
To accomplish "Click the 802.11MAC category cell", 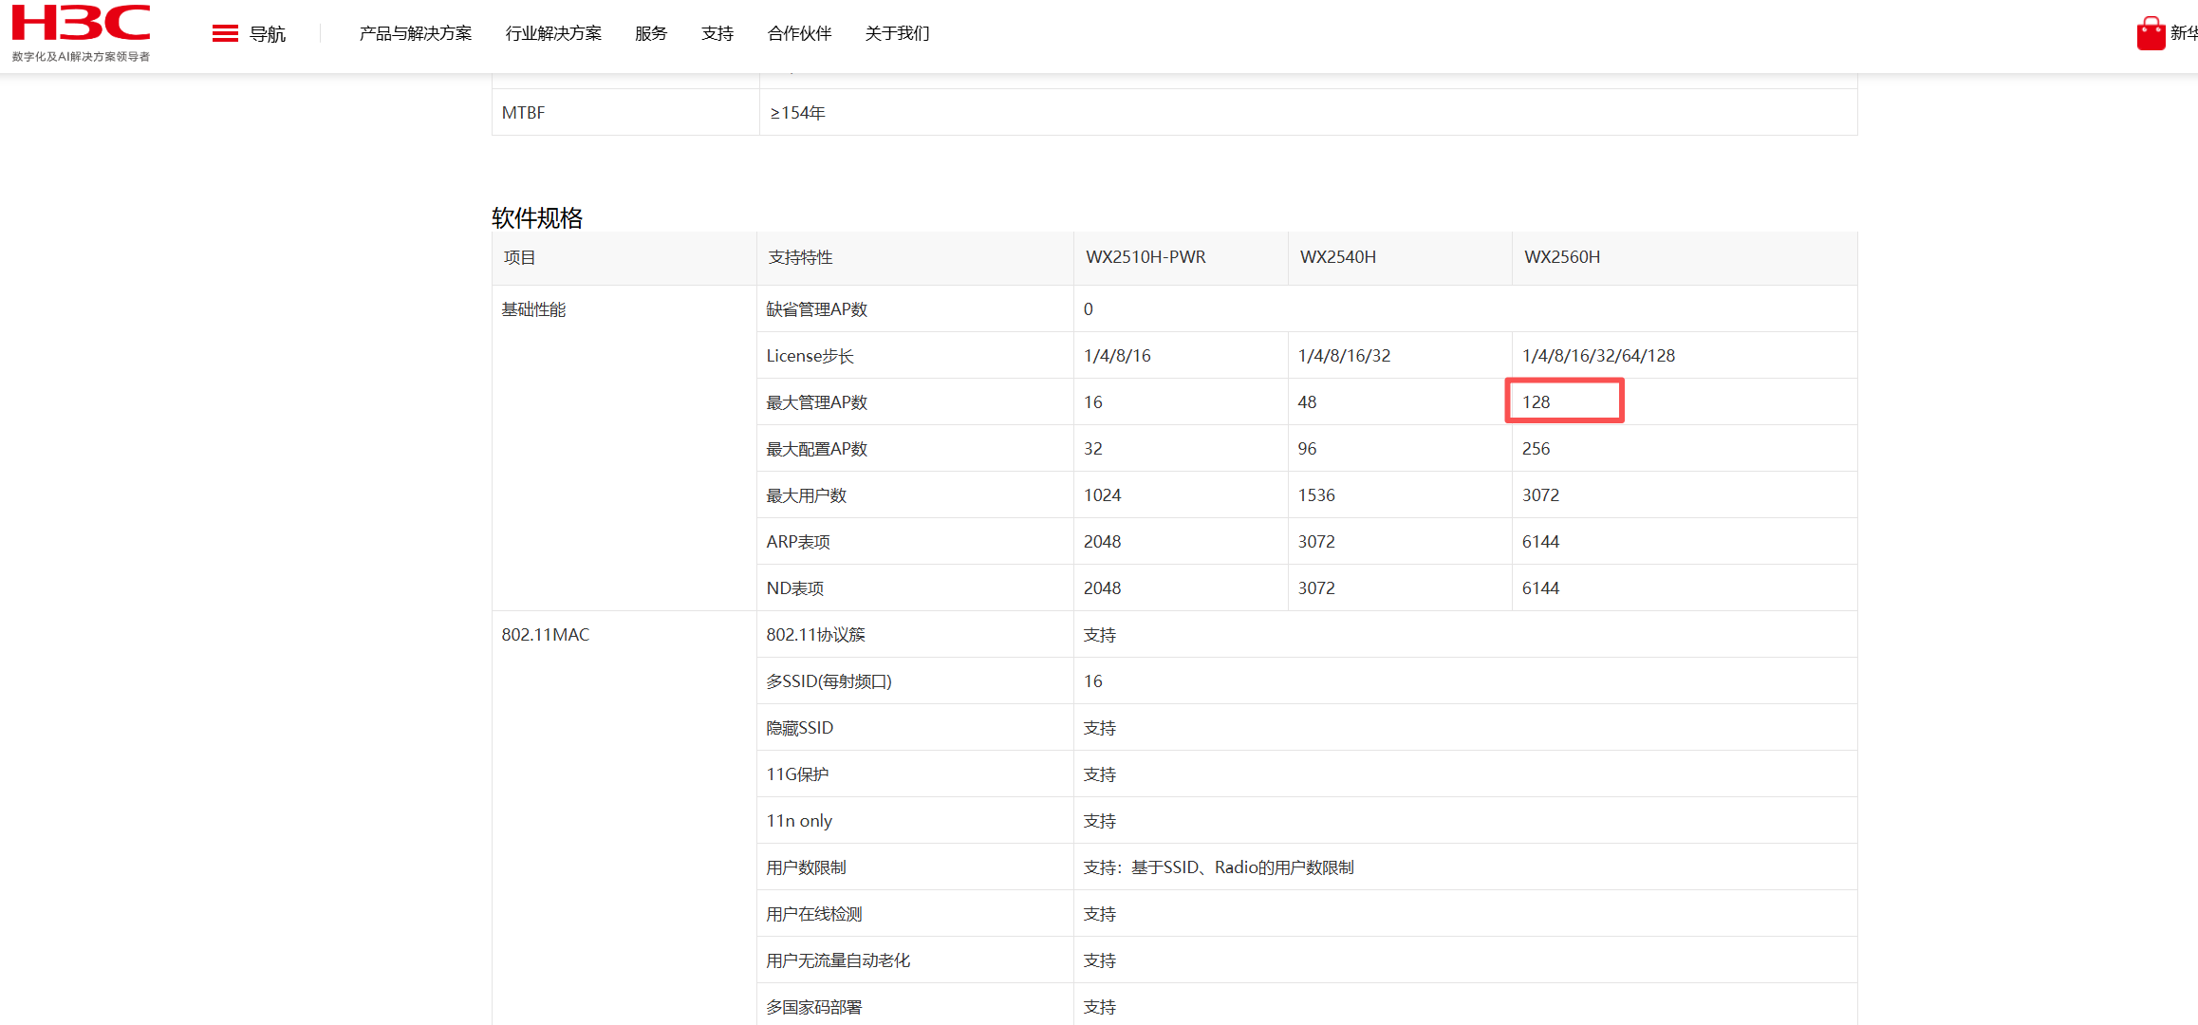I will 545,634.
